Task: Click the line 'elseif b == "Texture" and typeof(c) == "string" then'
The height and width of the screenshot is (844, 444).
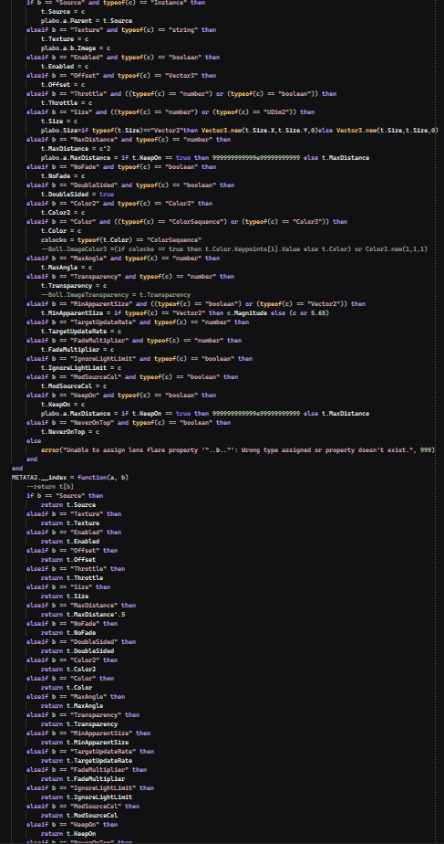Action: (121, 30)
